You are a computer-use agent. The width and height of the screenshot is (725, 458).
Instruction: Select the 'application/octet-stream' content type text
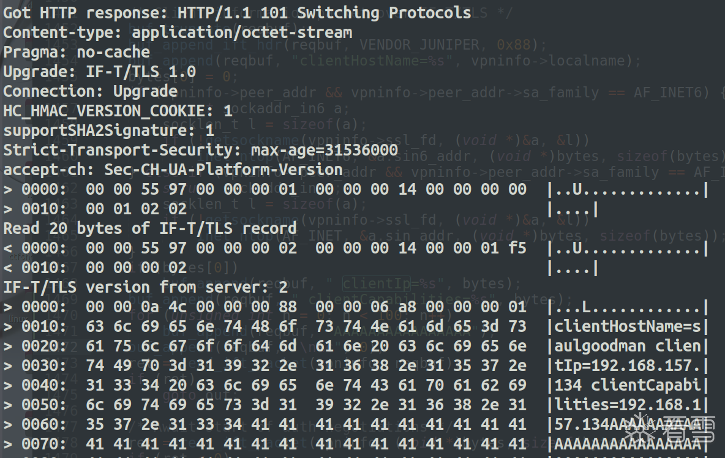242,32
